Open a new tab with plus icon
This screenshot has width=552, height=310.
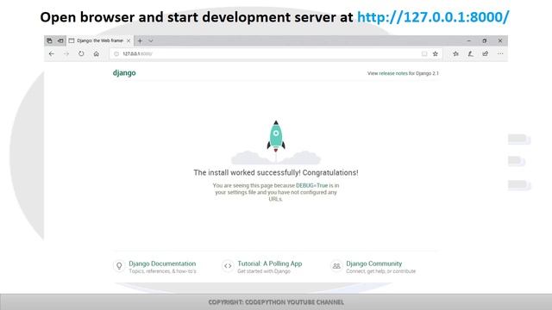pyautogui.click(x=140, y=40)
